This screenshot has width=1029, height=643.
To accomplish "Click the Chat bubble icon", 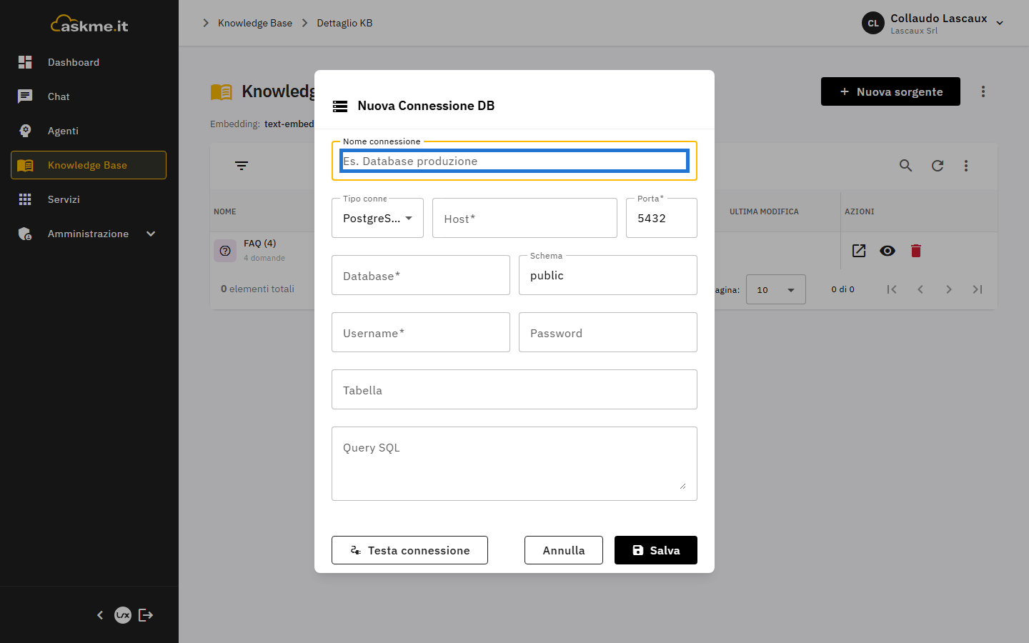I will 25,96.
